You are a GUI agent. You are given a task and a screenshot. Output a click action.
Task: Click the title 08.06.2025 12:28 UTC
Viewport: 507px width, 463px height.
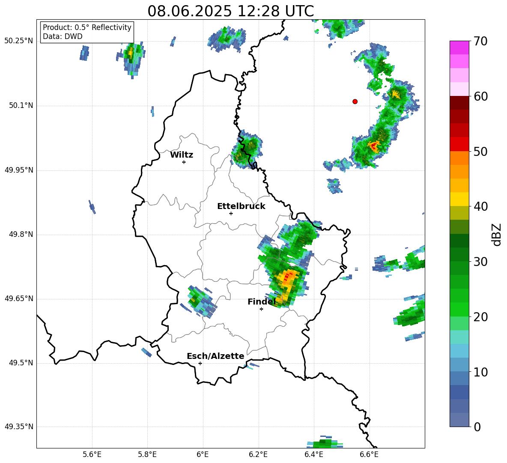[230, 11]
